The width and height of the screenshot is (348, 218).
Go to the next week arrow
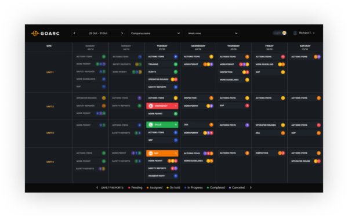(x=122, y=33)
